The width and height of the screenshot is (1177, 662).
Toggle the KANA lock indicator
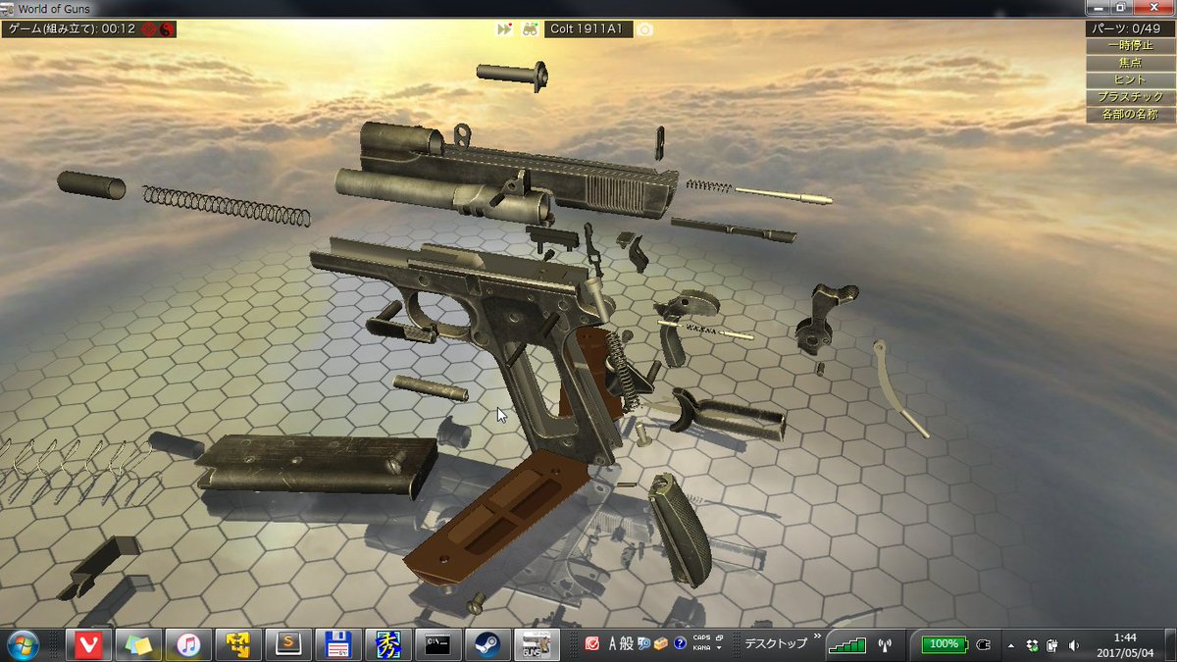pyautogui.click(x=702, y=647)
